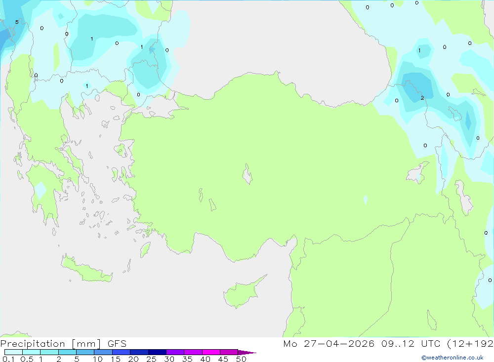Click the '(12+192' forecast run text
The image size is (494, 362).
coord(470,344)
